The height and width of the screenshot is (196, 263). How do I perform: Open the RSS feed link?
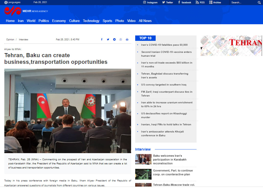pyautogui.click(x=200, y=3)
